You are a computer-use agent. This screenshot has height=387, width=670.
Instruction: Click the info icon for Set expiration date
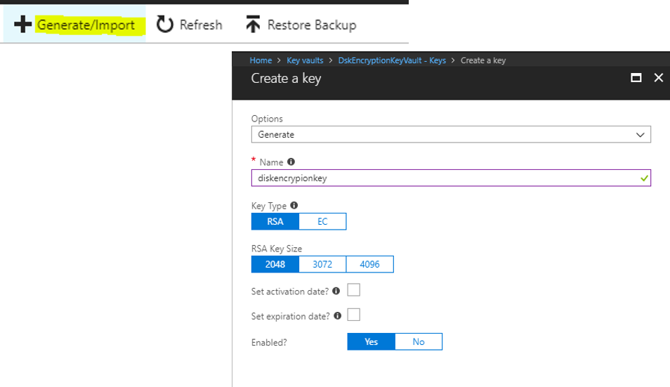click(338, 315)
